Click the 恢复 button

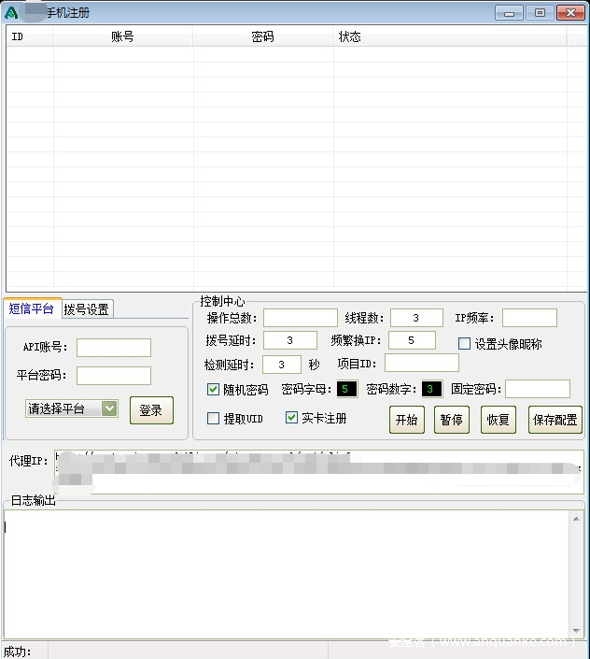pyautogui.click(x=498, y=421)
